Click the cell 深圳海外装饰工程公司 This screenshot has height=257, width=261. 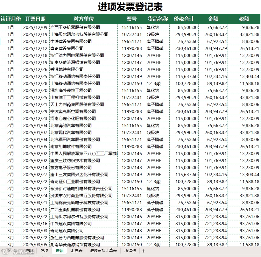84,90
